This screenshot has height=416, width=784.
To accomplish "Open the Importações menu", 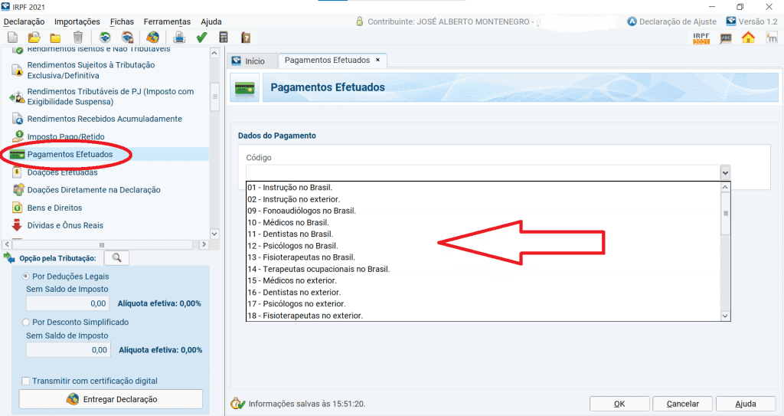I will pos(77,21).
